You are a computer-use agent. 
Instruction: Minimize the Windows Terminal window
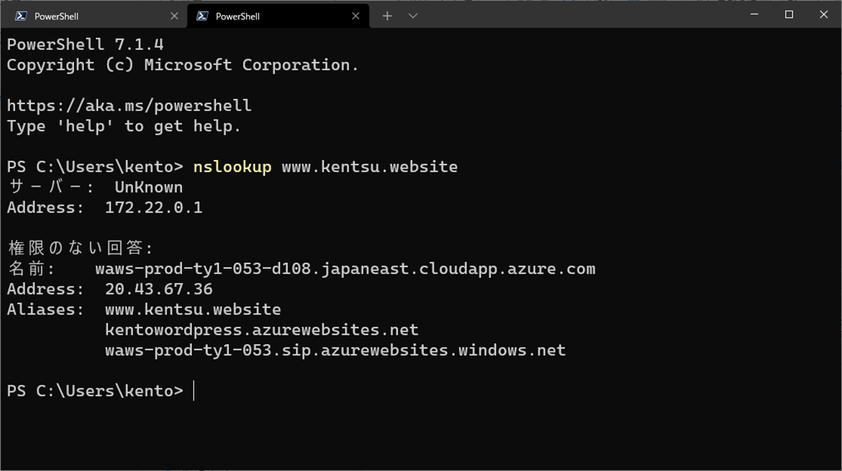[x=754, y=14]
